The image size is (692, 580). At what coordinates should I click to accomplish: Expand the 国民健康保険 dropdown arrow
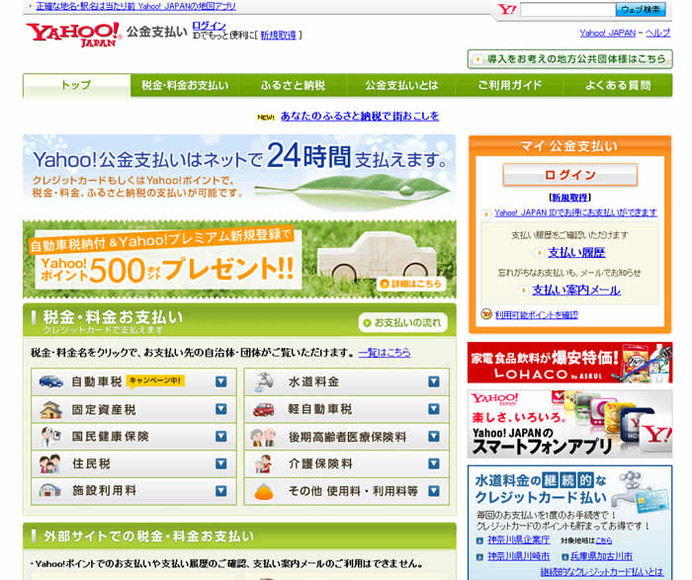click(x=221, y=436)
